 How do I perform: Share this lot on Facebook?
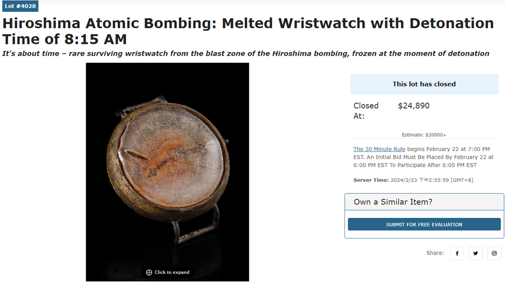click(x=457, y=253)
